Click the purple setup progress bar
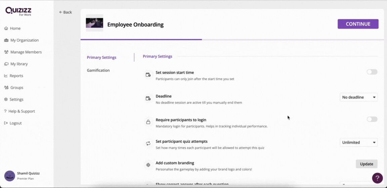The height and width of the screenshot is (188, 387). 141,40
